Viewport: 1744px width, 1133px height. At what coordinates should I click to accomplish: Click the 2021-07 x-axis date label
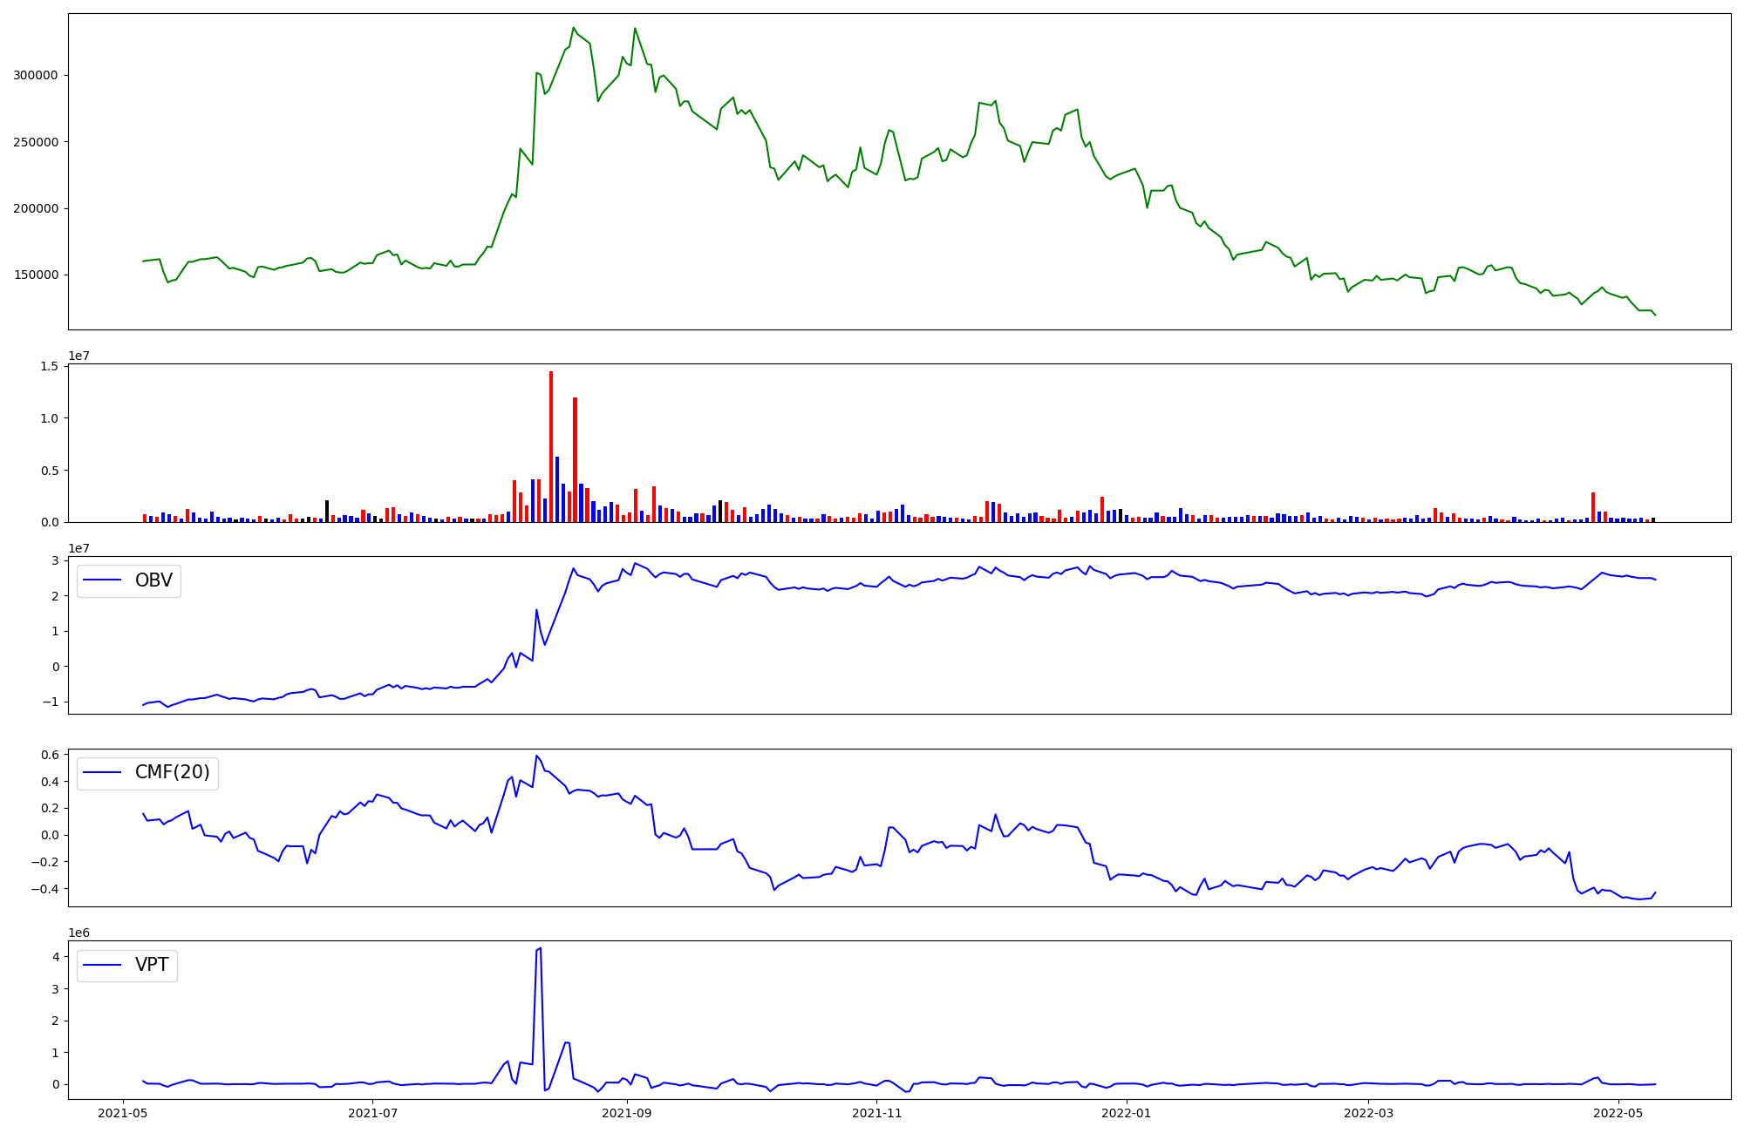click(373, 1113)
